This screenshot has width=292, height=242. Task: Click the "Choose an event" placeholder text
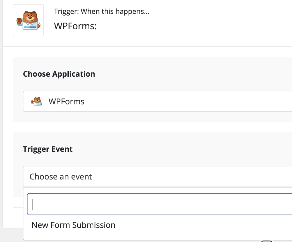[61, 177]
